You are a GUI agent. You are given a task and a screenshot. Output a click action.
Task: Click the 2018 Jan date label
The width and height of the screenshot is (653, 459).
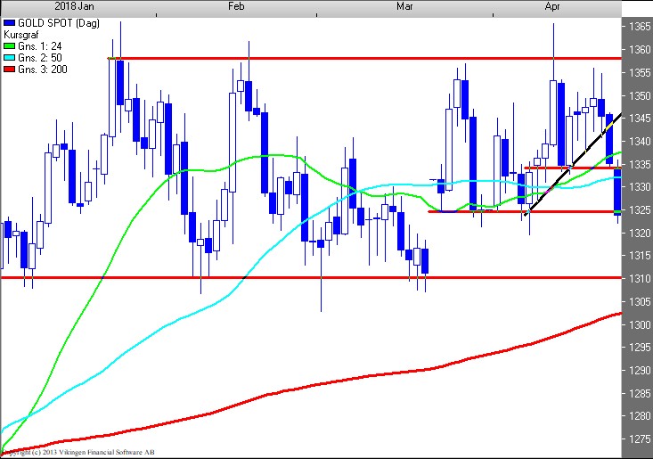pyautogui.click(x=74, y=6)
